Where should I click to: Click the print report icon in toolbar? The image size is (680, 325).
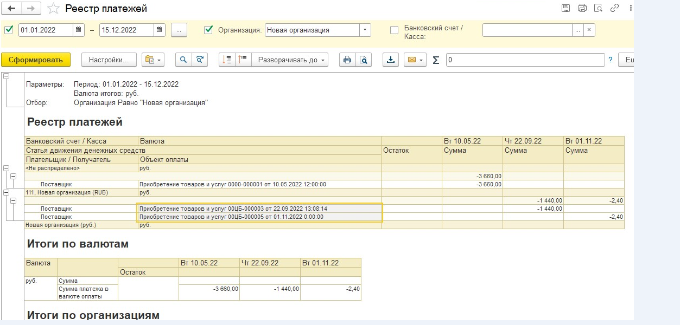point(347,60)
